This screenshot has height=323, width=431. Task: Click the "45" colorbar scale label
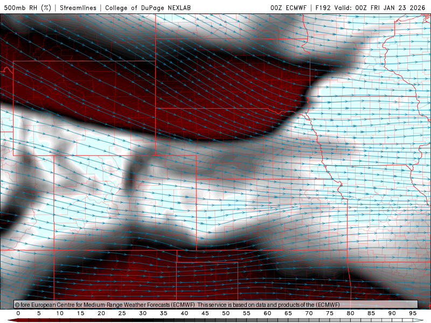[205, 313]
